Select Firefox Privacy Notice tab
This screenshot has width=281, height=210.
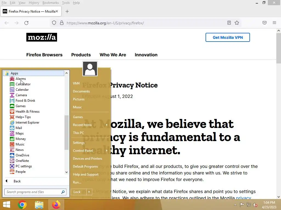[x=31, y=11]
